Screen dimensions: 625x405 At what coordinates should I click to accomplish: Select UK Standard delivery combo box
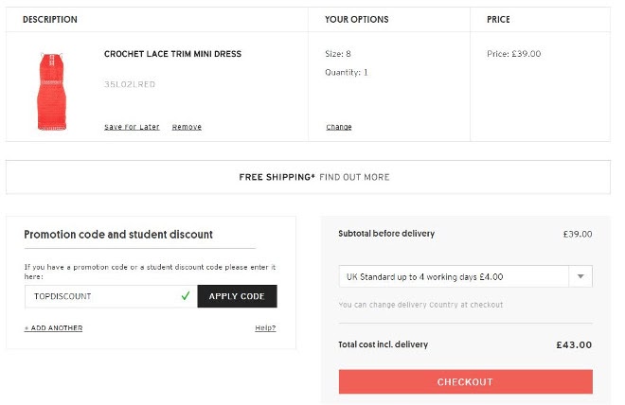tap(466, 276)
